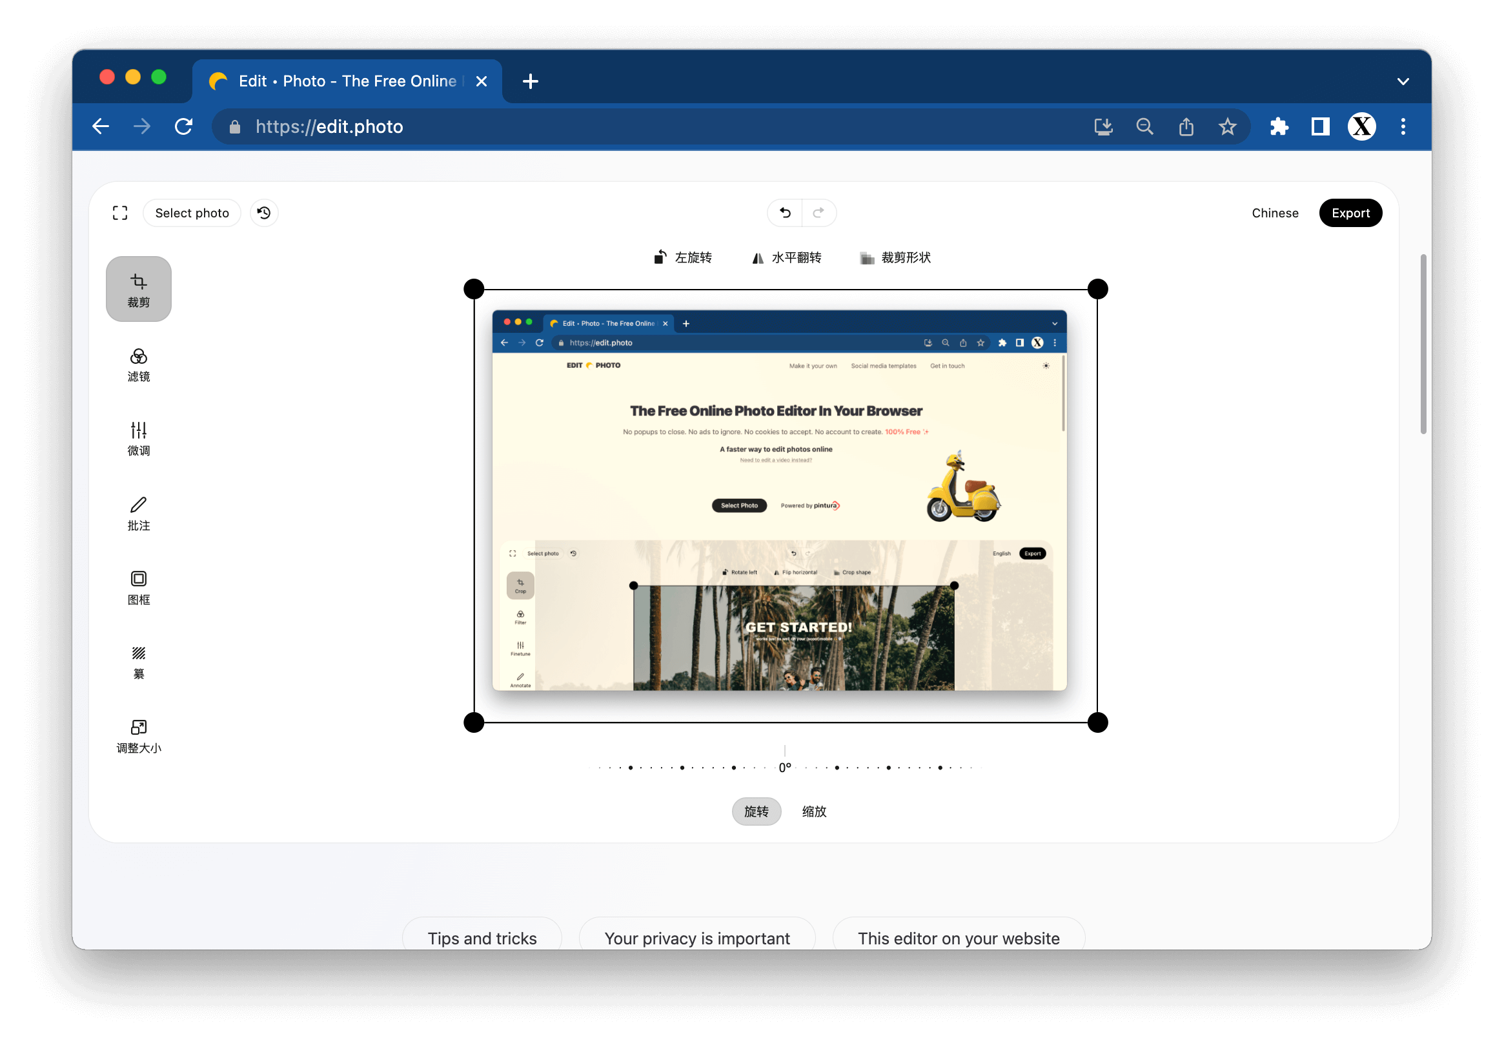The image size is (1504, 1045).
Task: Click the rotation angle slider at 0°
Action: 785,767
